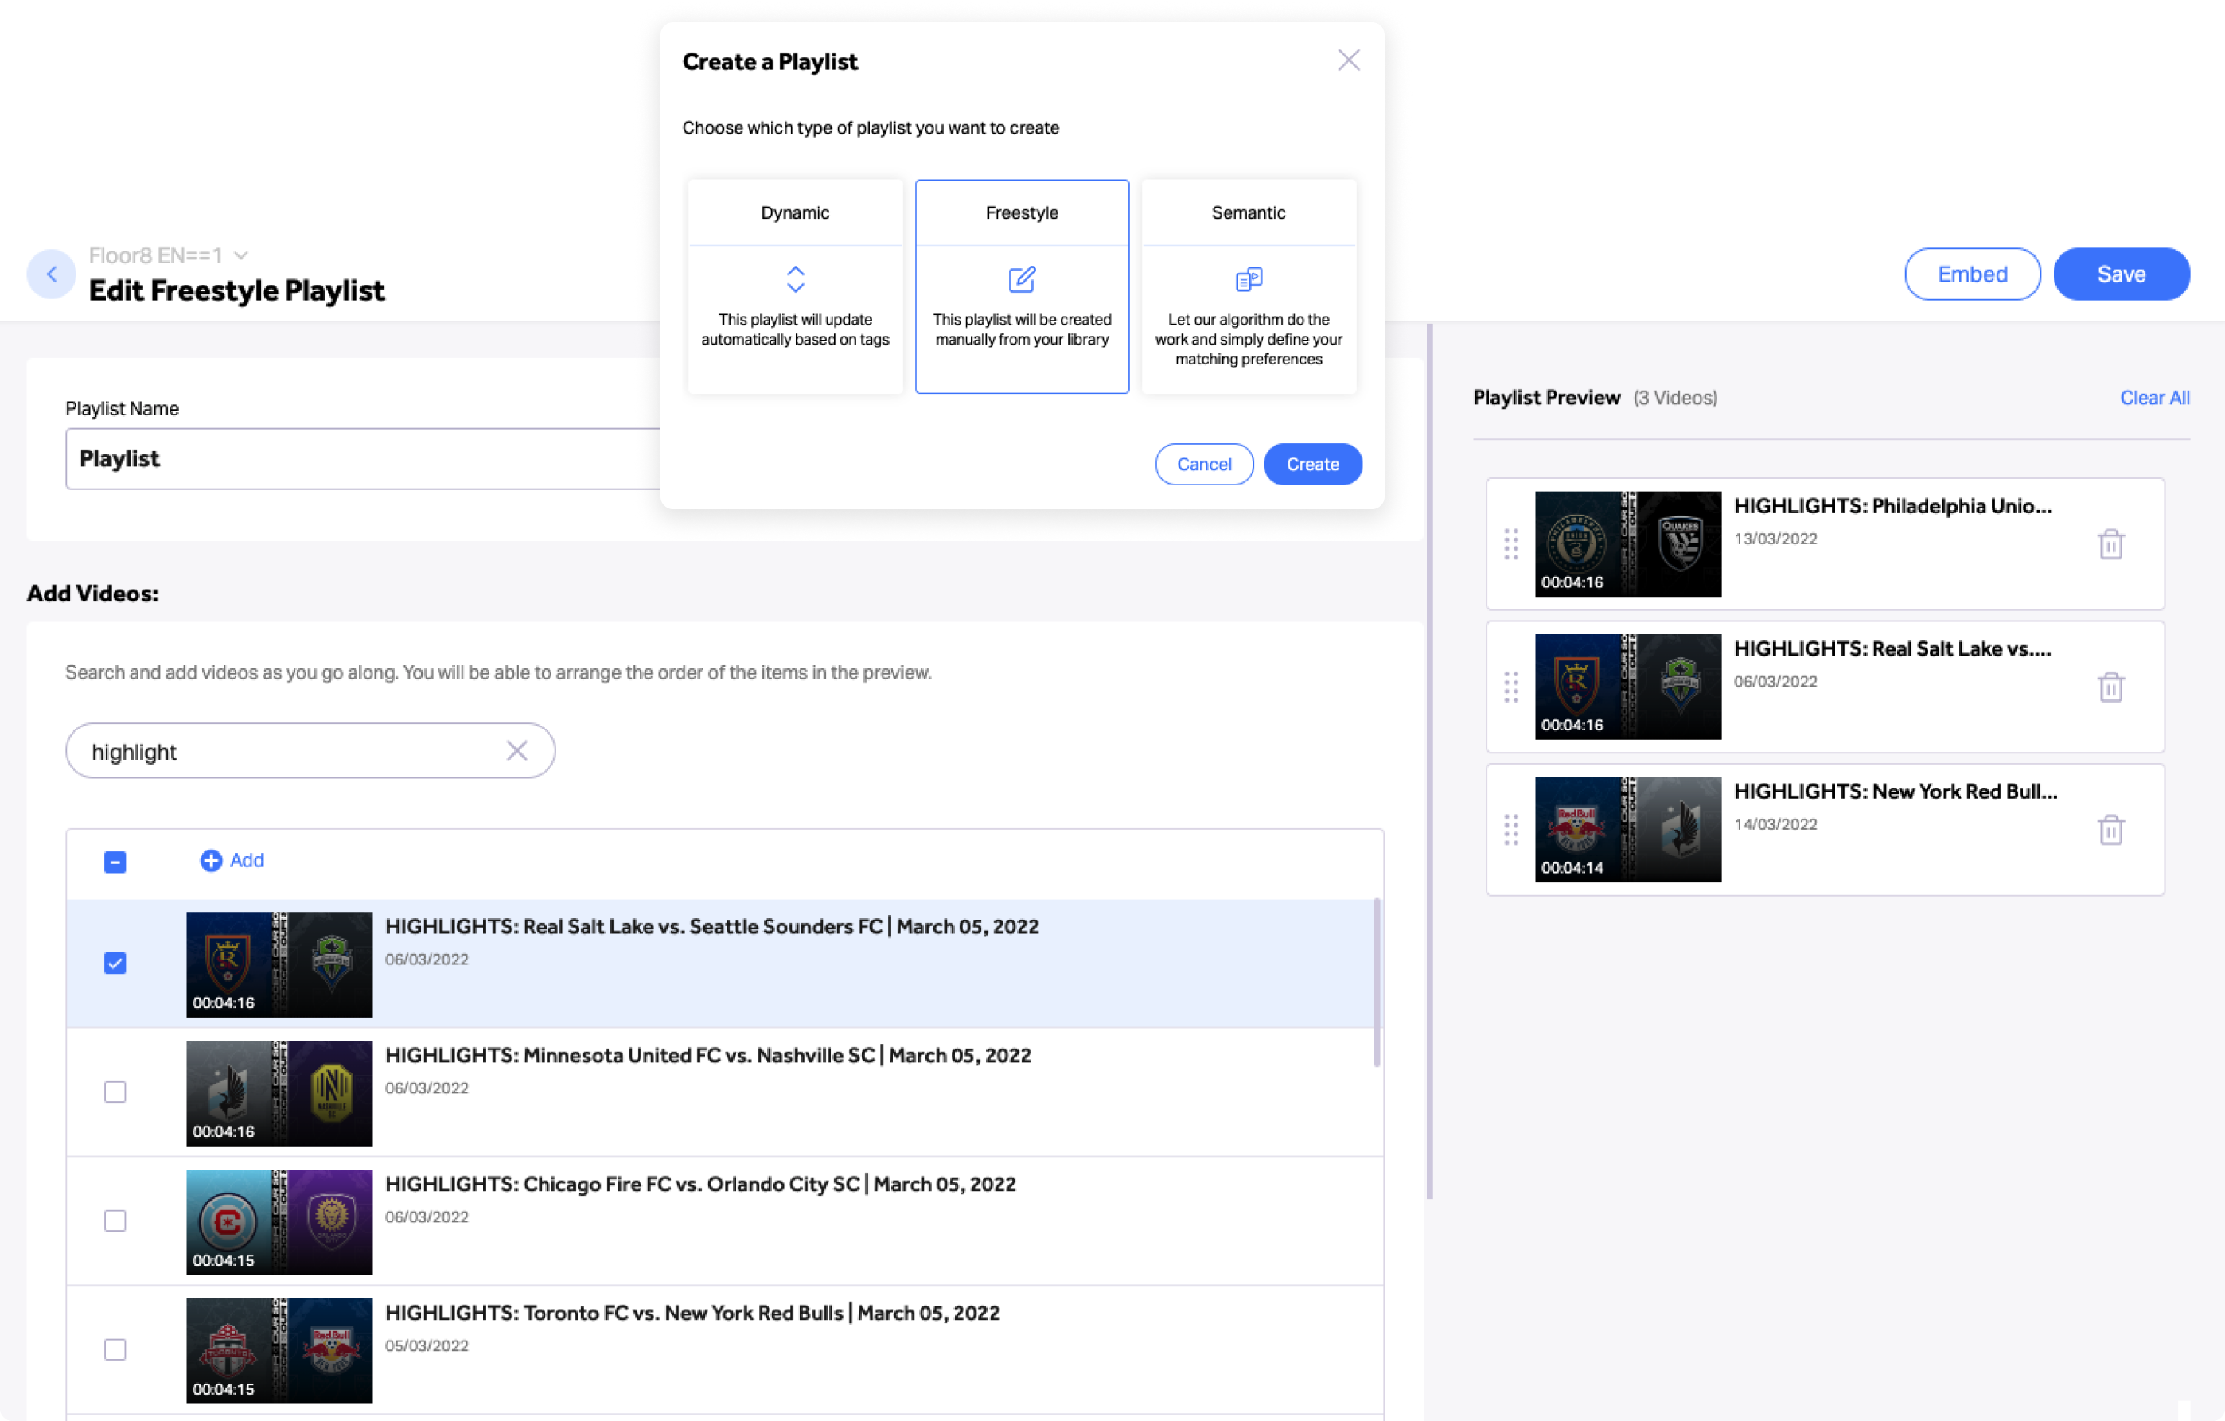Expand the Floor8 EN==1 dropdown
2225x1421 pixels.
coord(241,255)
